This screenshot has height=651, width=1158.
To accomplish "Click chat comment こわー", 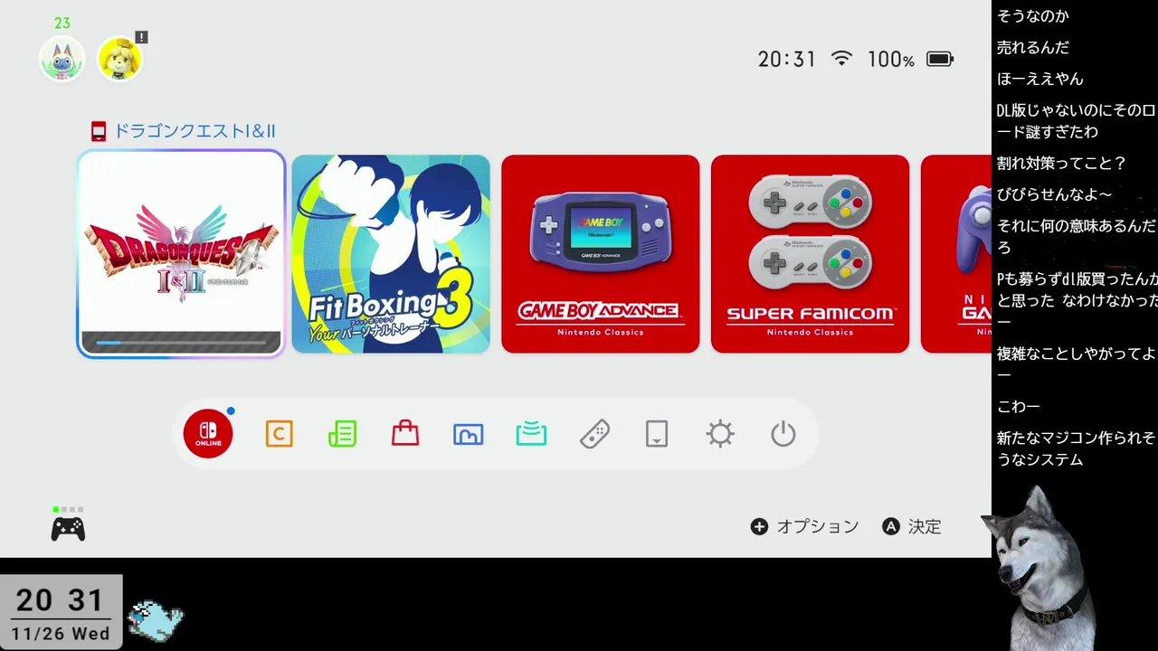I will [x=1018, y=407].
